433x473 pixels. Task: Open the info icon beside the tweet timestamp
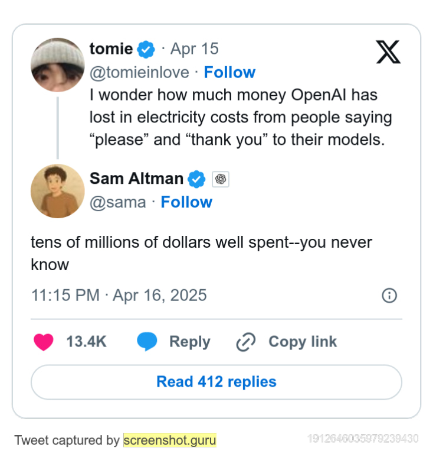tap(389, 296)
